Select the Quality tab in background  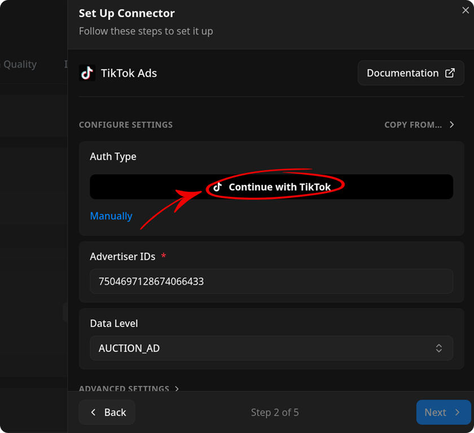[20, 64]
